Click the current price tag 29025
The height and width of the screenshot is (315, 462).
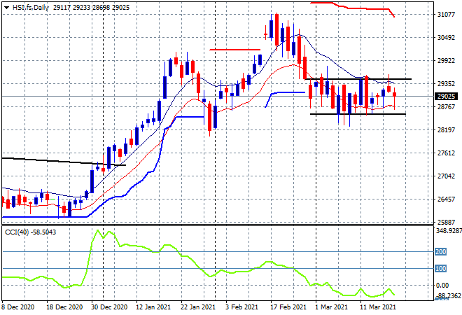tap(445, 96)
